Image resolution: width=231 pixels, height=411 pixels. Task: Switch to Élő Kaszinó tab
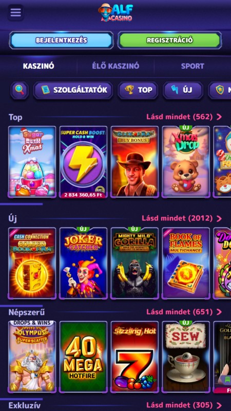click(x=115, y=66)
